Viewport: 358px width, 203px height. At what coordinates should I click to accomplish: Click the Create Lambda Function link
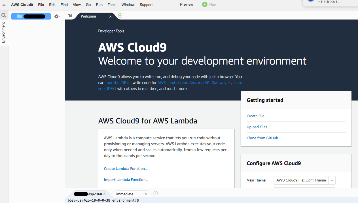126,168
